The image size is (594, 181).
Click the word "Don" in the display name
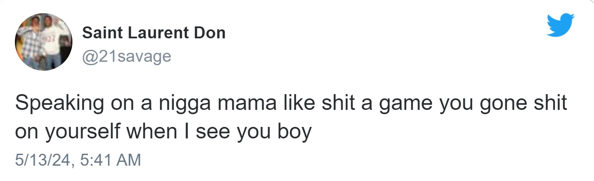pyautogui.click(x=209, y=32)
